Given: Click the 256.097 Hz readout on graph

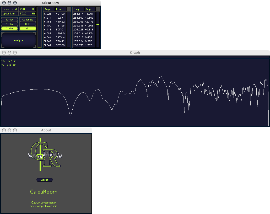Looking at the screenshot, I should coord(8,61).
